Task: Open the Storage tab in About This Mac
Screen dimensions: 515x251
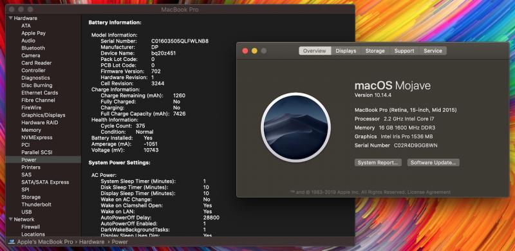Action: (x=375, y=51)
